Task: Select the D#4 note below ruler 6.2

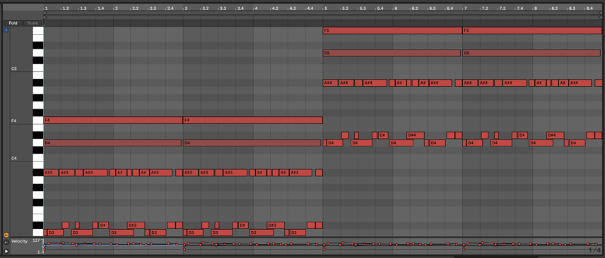Action: (416, 135)
